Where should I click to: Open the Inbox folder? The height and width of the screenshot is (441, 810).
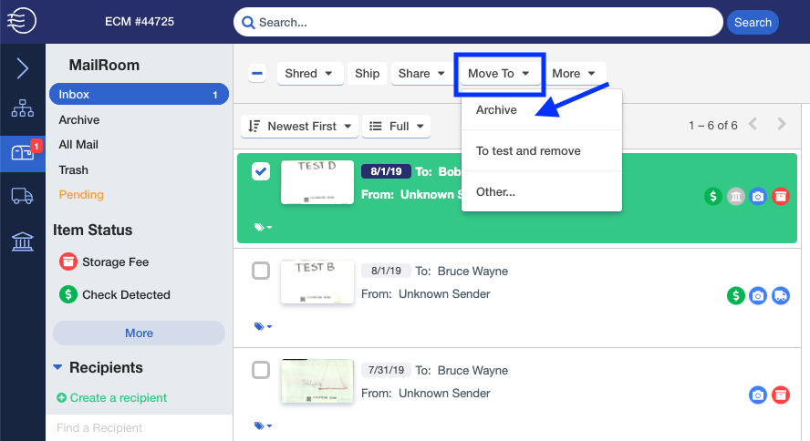click(x=139, y=95)
